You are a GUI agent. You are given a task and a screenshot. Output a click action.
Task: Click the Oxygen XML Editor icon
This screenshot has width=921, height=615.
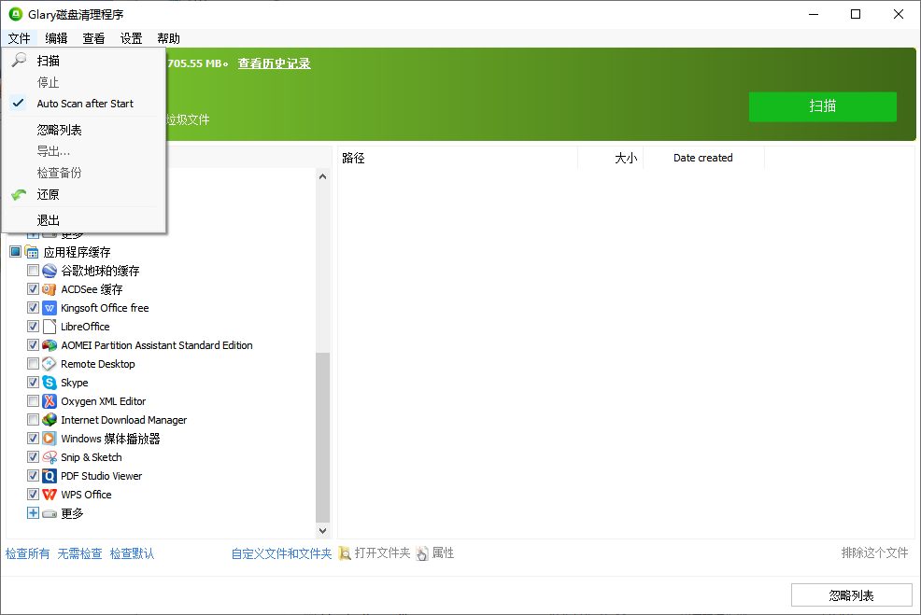click(49, 400)
